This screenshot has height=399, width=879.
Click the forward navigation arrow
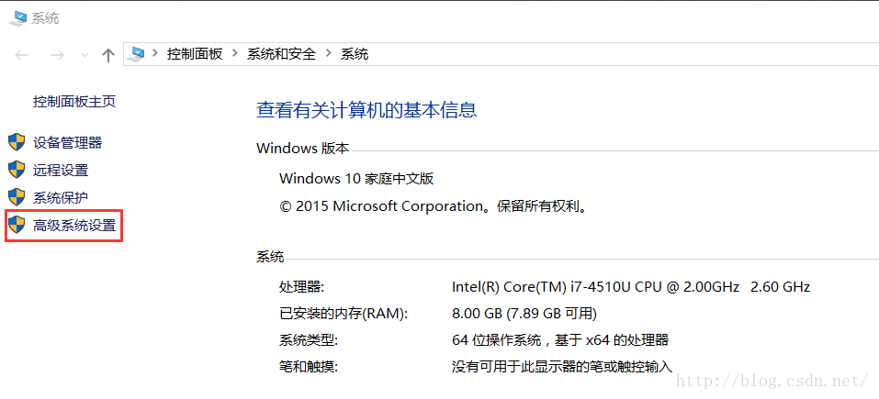pyautogui.click(x=57, y=55)
